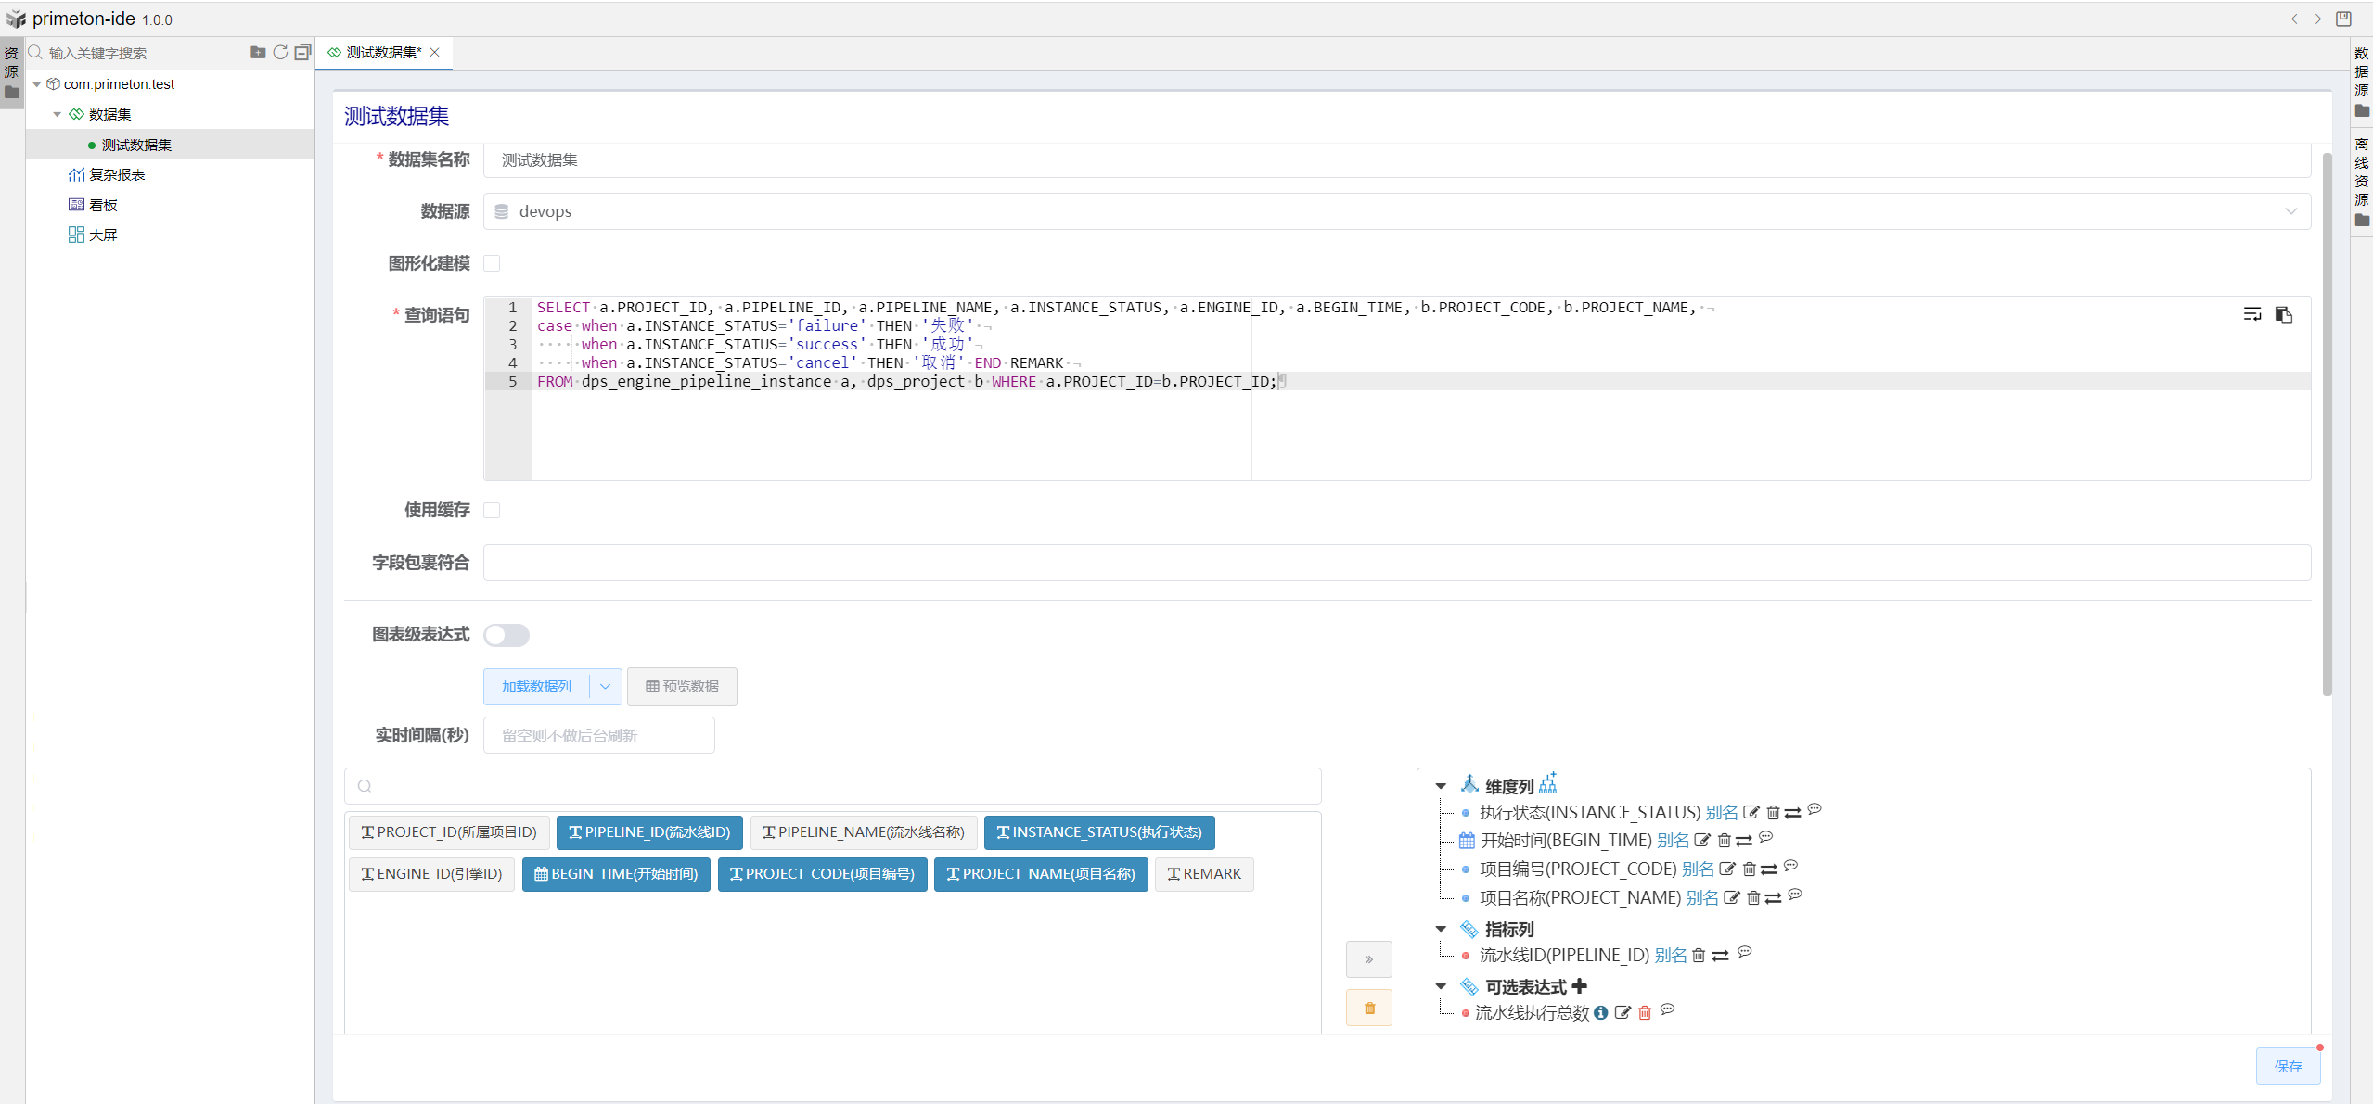Click the 保存 button
The width and height of the screenshot is (2373, 1104).
pos(2288,1066)
